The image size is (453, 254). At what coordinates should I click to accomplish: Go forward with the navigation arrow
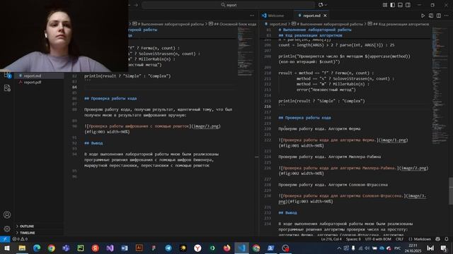click(x=136, y=5)
